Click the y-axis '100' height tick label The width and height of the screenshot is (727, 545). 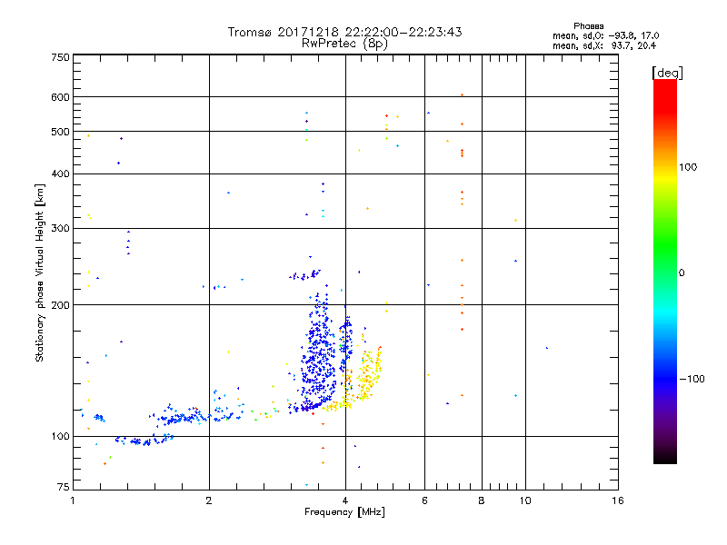click(x=60, y=436)
